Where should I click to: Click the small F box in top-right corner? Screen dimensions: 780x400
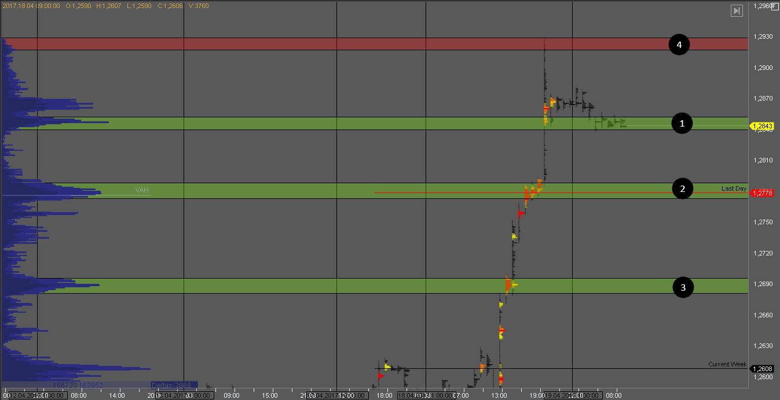point(775,6)
